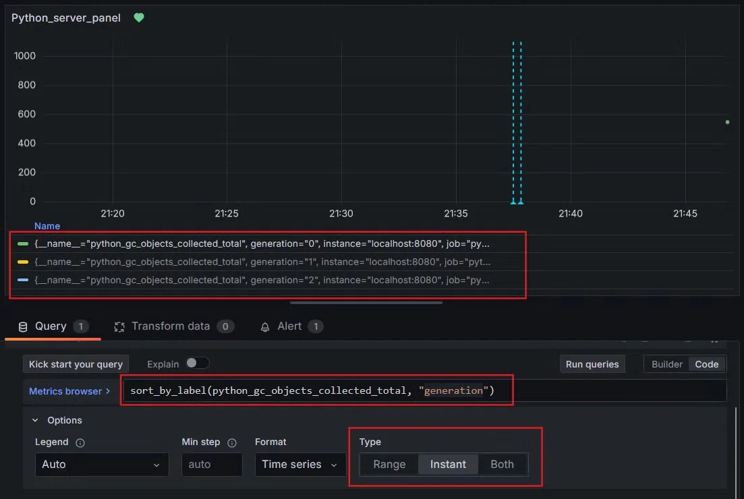The width and height of the screenshot is (744, 499).
Task: Click the horizontal panel resize handle bar
Action: click(x=366, y=303)
